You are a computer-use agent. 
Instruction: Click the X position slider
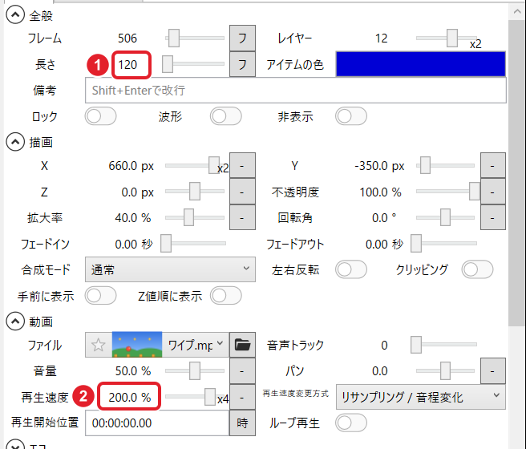click(193, 165)
